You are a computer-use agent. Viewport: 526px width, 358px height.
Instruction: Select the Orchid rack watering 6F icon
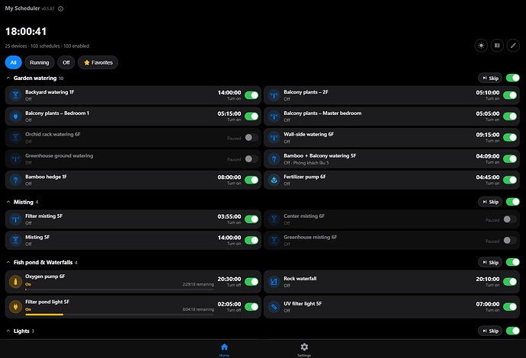pos(15,137)
